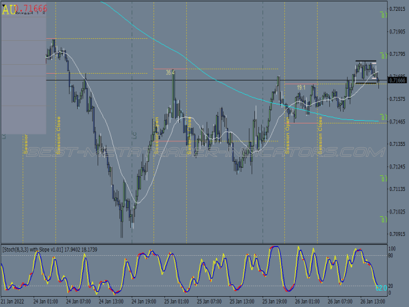
Task: Click the stochastic 100 level label
Action: [x=392, y=249]
